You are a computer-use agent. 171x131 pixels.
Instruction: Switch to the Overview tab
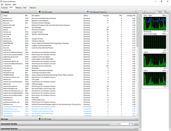click(x=5, y=8)
